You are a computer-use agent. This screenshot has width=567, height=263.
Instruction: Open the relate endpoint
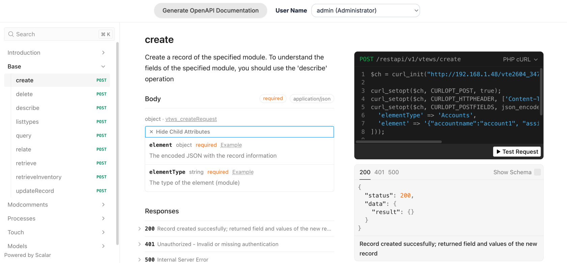[57, 150]
